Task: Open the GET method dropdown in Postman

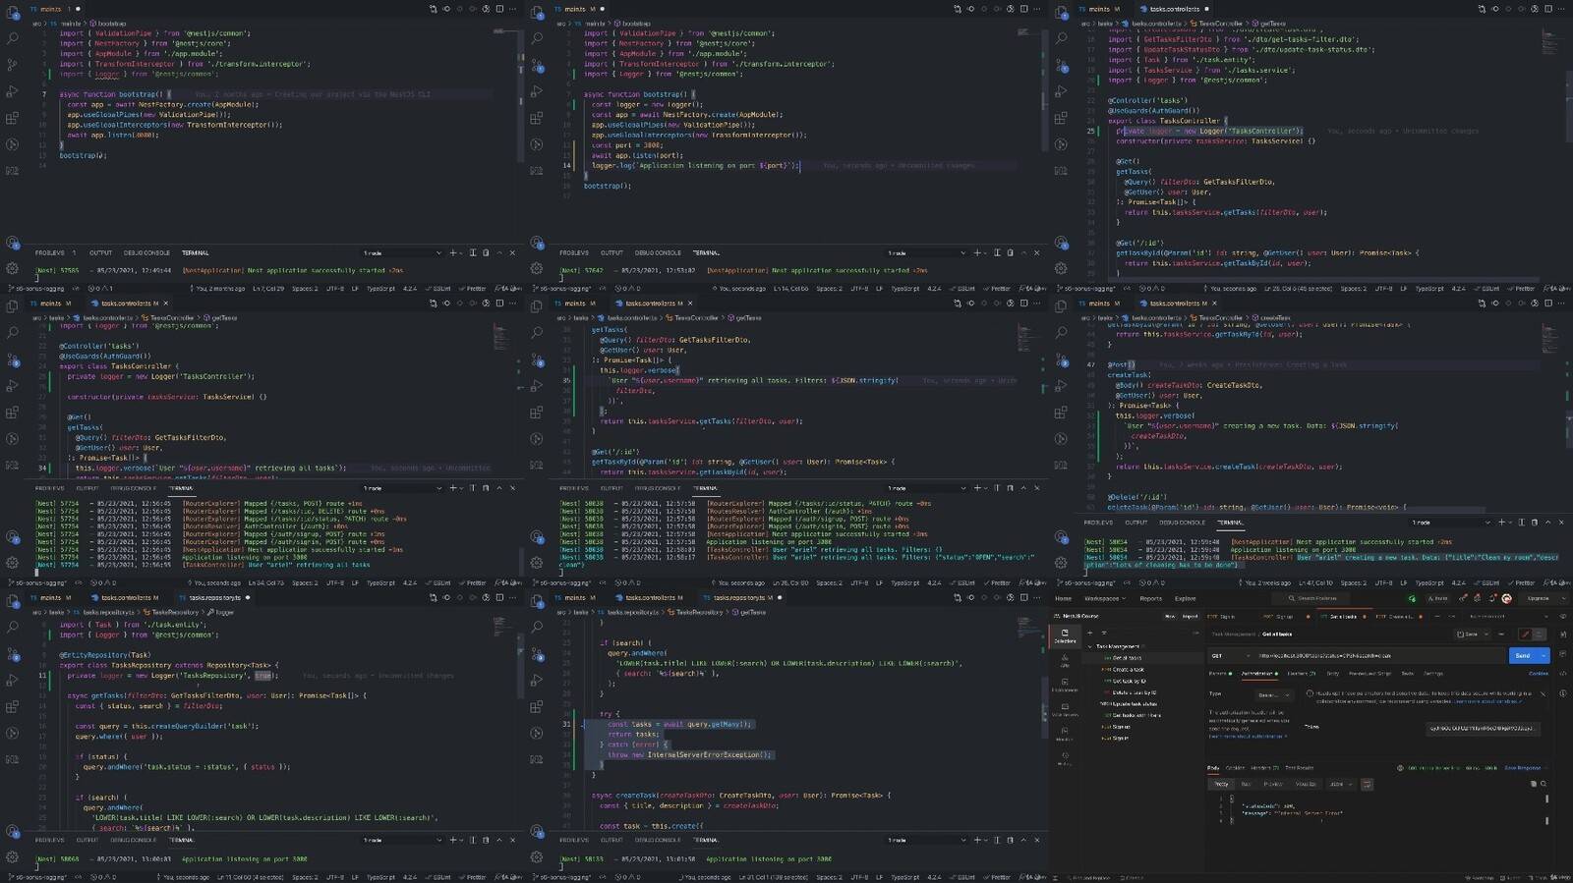Action: (x=1229, y=655)
